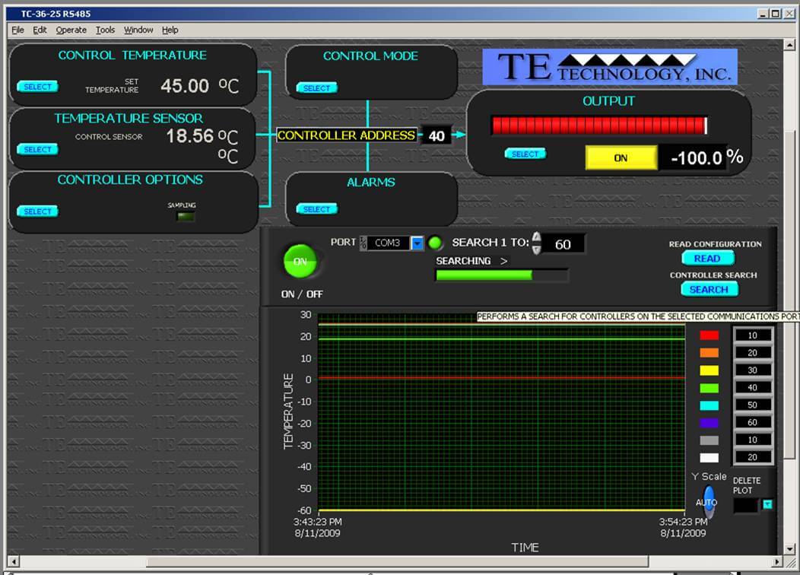Click the READ configuration button
The image size is (800, 575).
(x=707, y=259)
